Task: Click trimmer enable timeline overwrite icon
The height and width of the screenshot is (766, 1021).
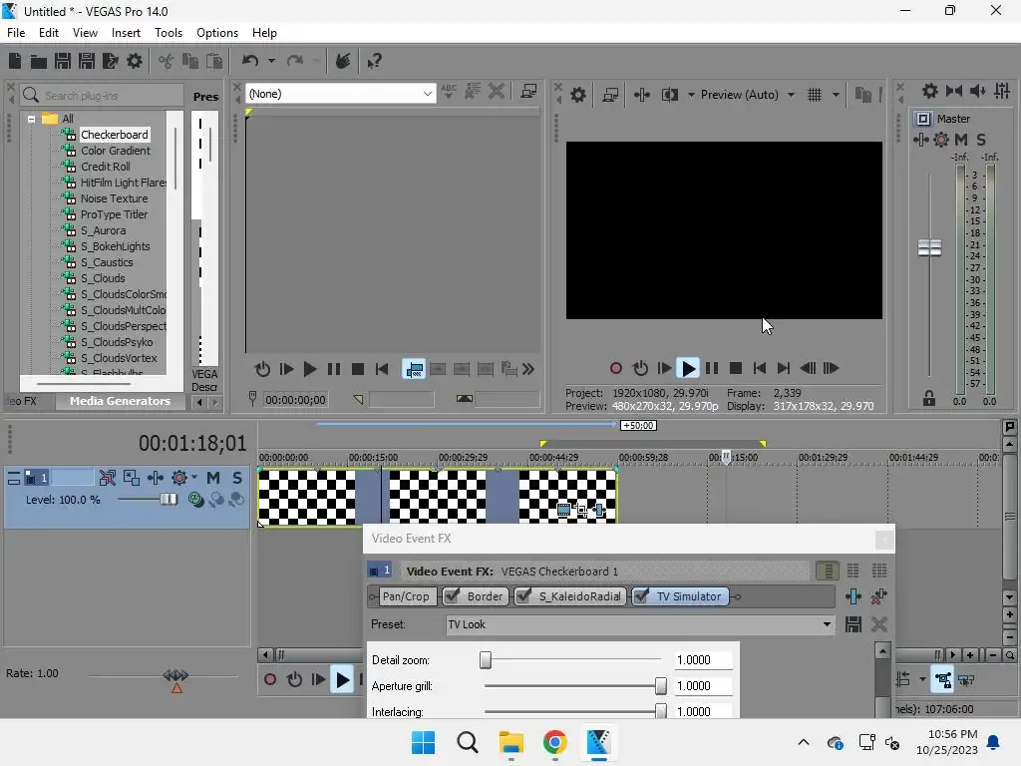Action: click(x=414, y=369)
